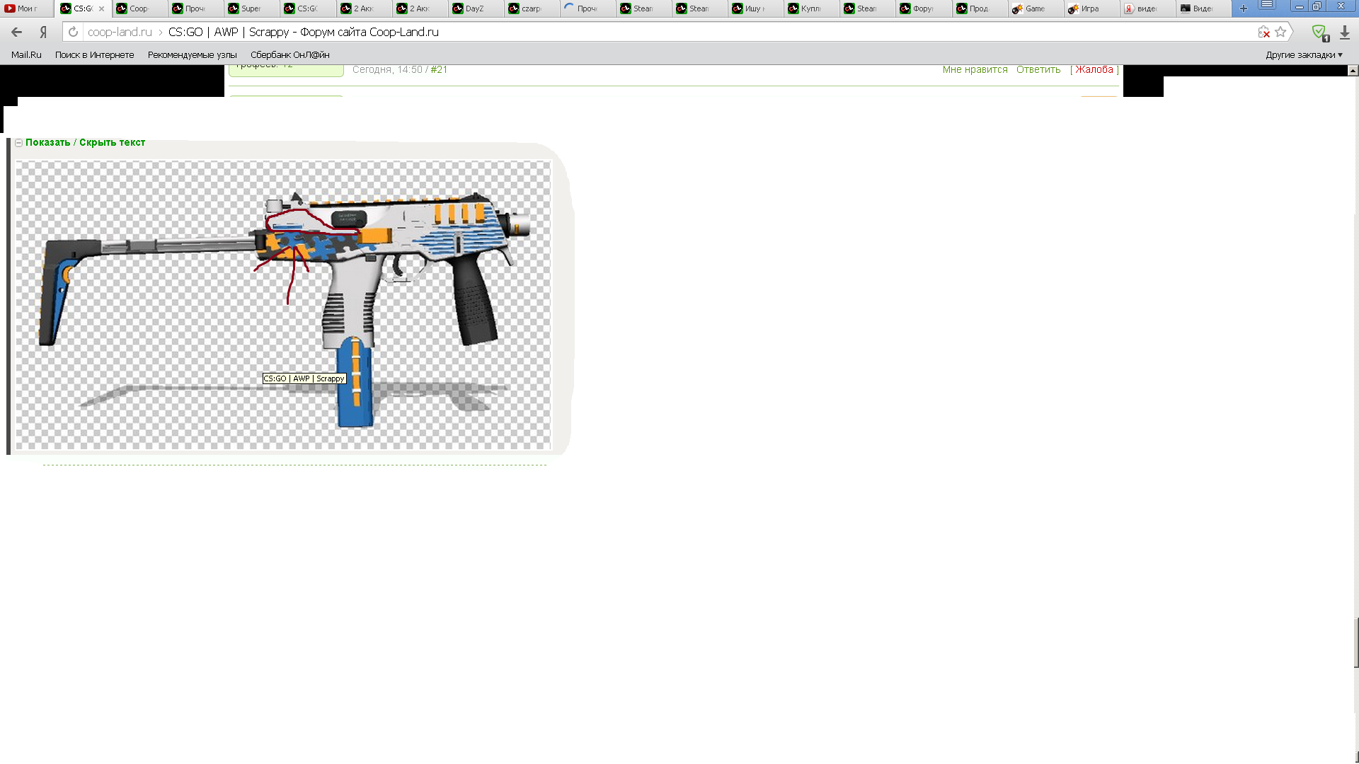Click the page title text in address bar

[x=304, y=32]
